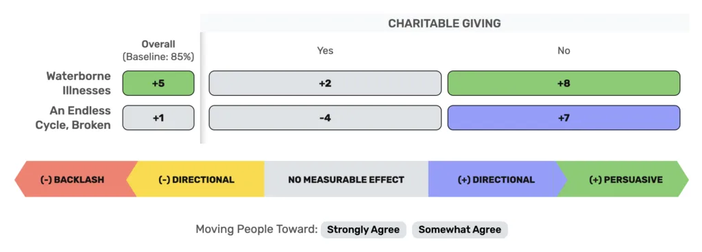Click the Overall column header
Viewport: 702px width, 252px height.
pos(158,45)
